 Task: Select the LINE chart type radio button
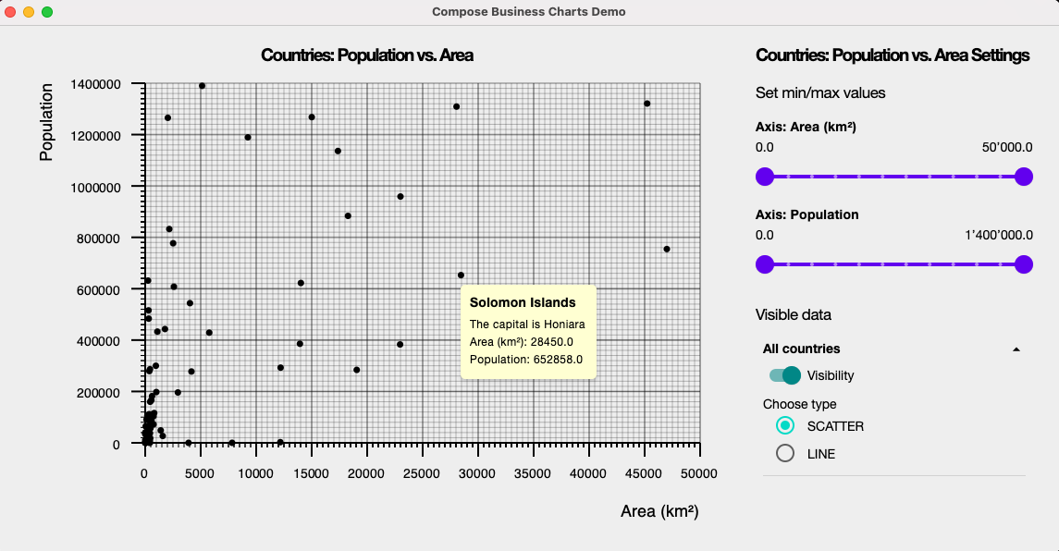tap(785, 453)
